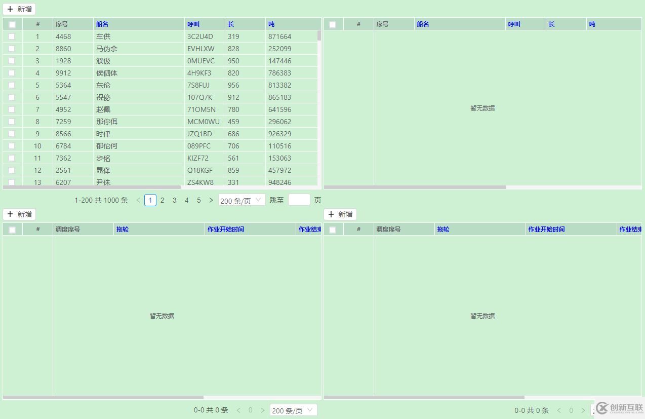645x419 pixels.
Task: Click 新增 button above the ship table containing 车供
Action: point(19,9)
